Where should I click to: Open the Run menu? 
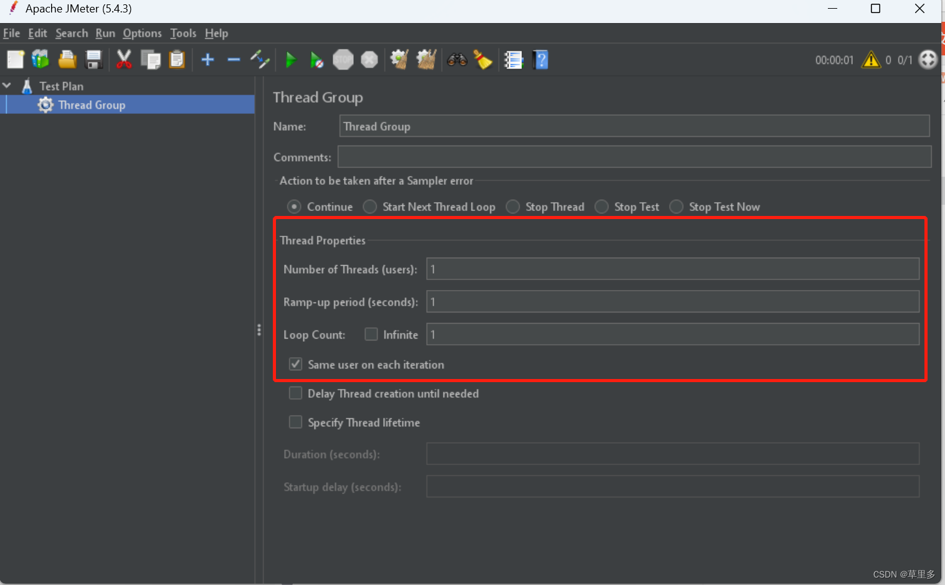(105, 33)
